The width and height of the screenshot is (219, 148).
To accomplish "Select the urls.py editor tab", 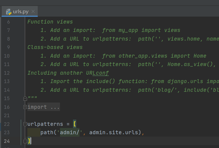I will 20,11.
